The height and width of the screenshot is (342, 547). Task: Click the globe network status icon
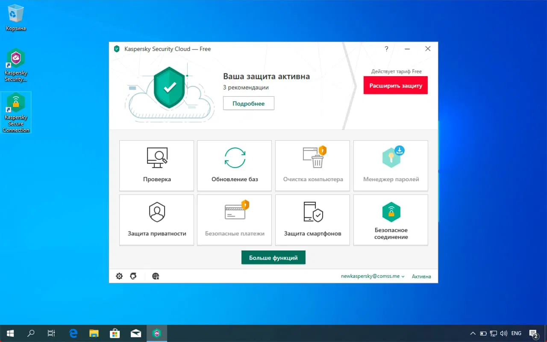tap(155, 276)
